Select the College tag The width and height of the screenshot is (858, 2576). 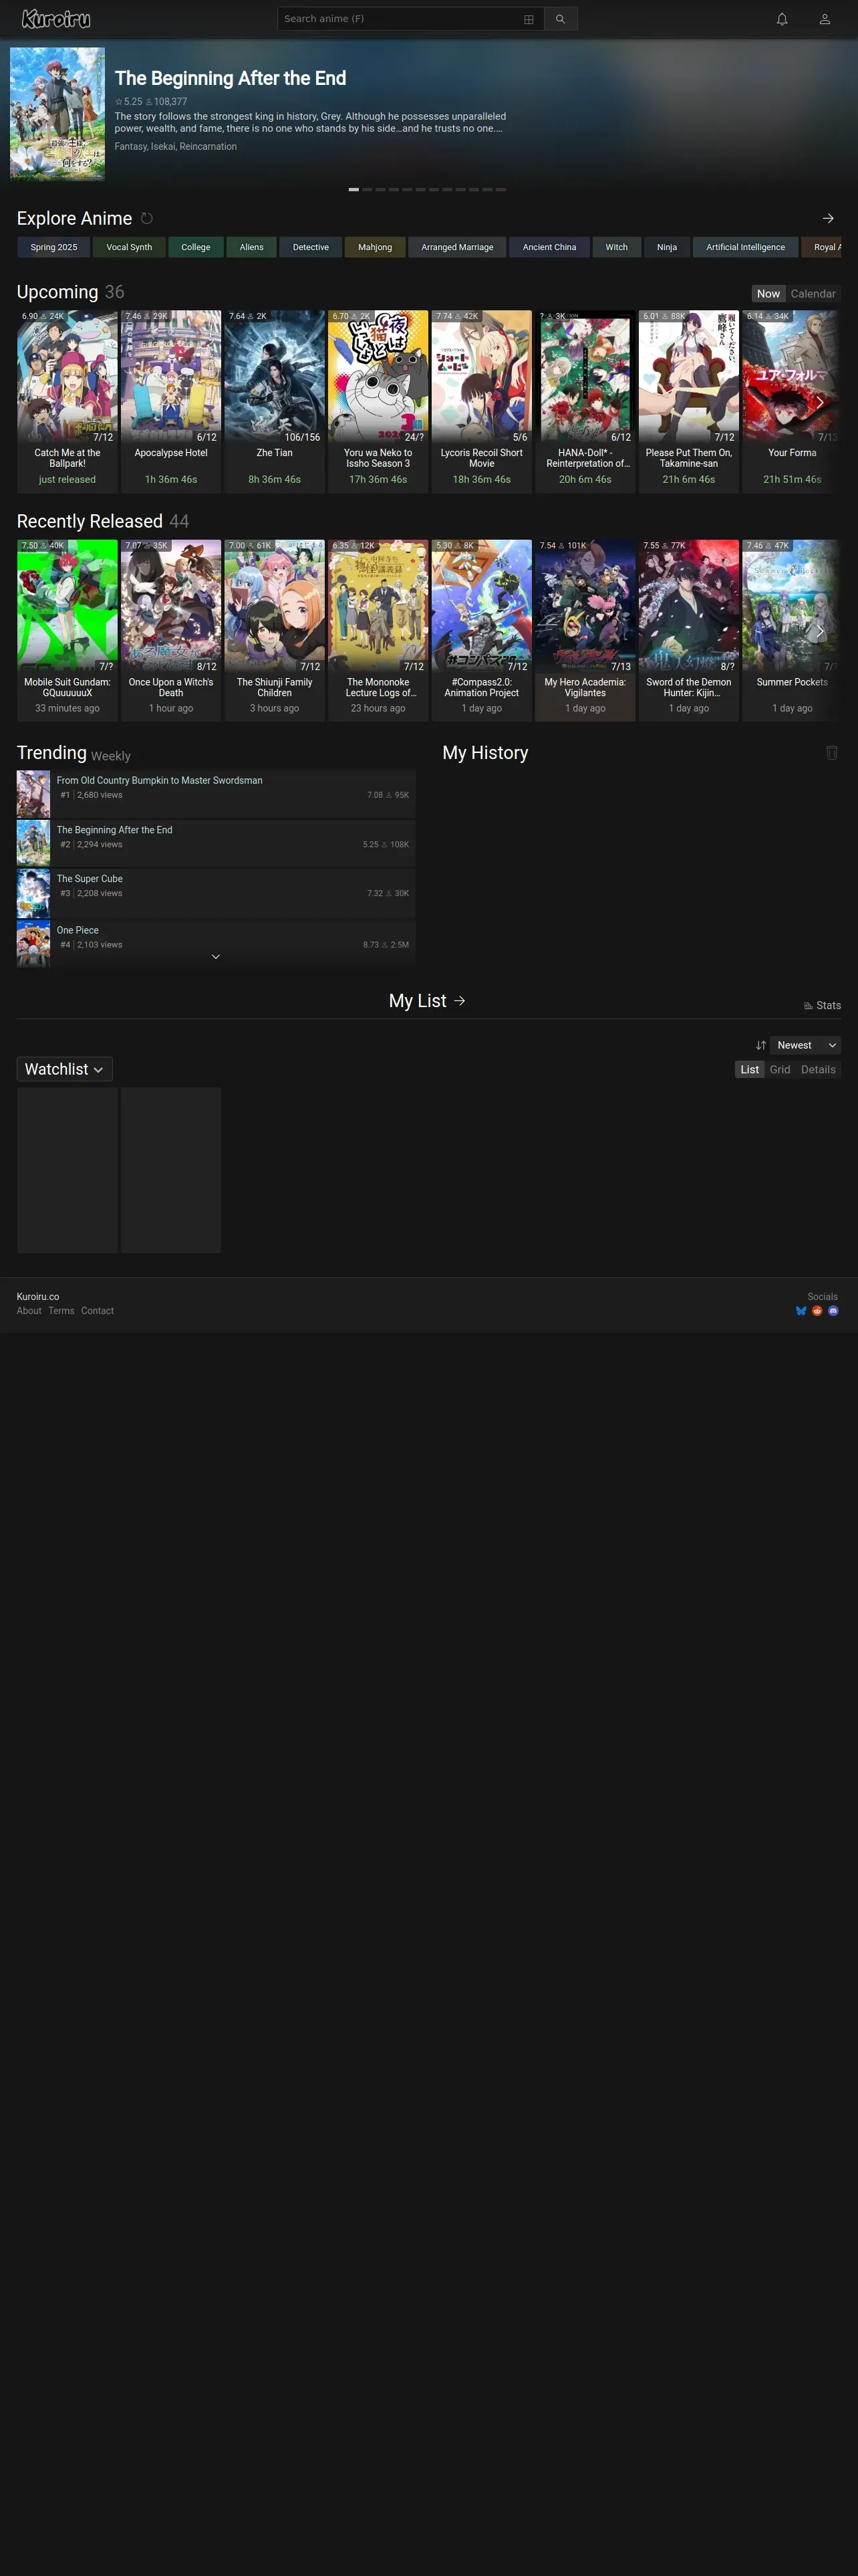tap(196, 247)
